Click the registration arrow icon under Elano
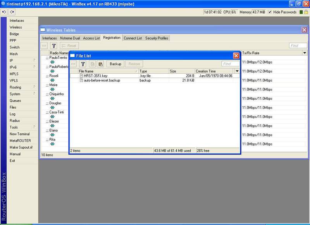Screen dimensions: 310x225 click(x=52, y=135)
